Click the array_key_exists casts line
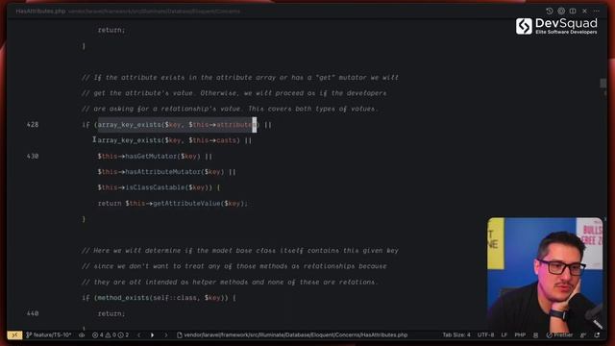Screen dimensions: 615x346 (x=175, y=140)
